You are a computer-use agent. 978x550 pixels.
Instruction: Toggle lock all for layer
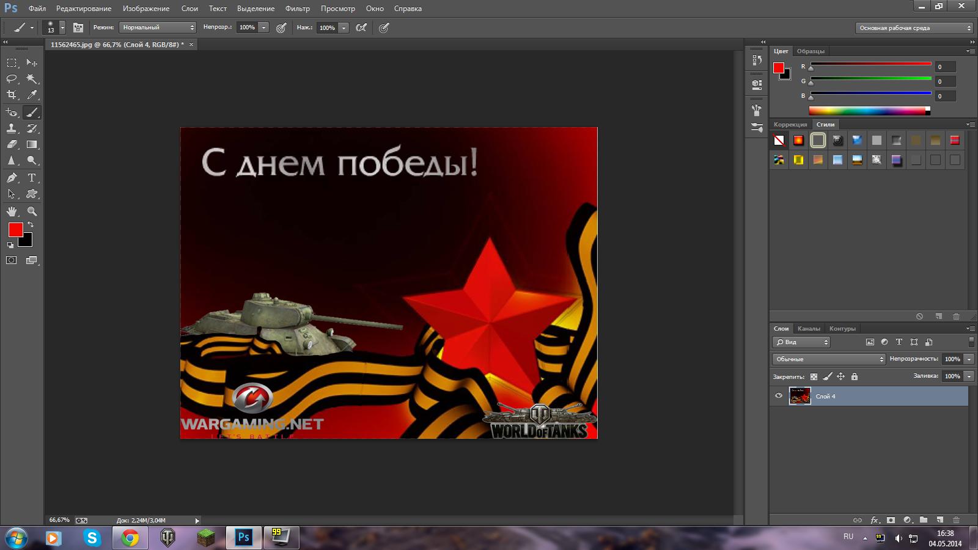click(855, 377)
